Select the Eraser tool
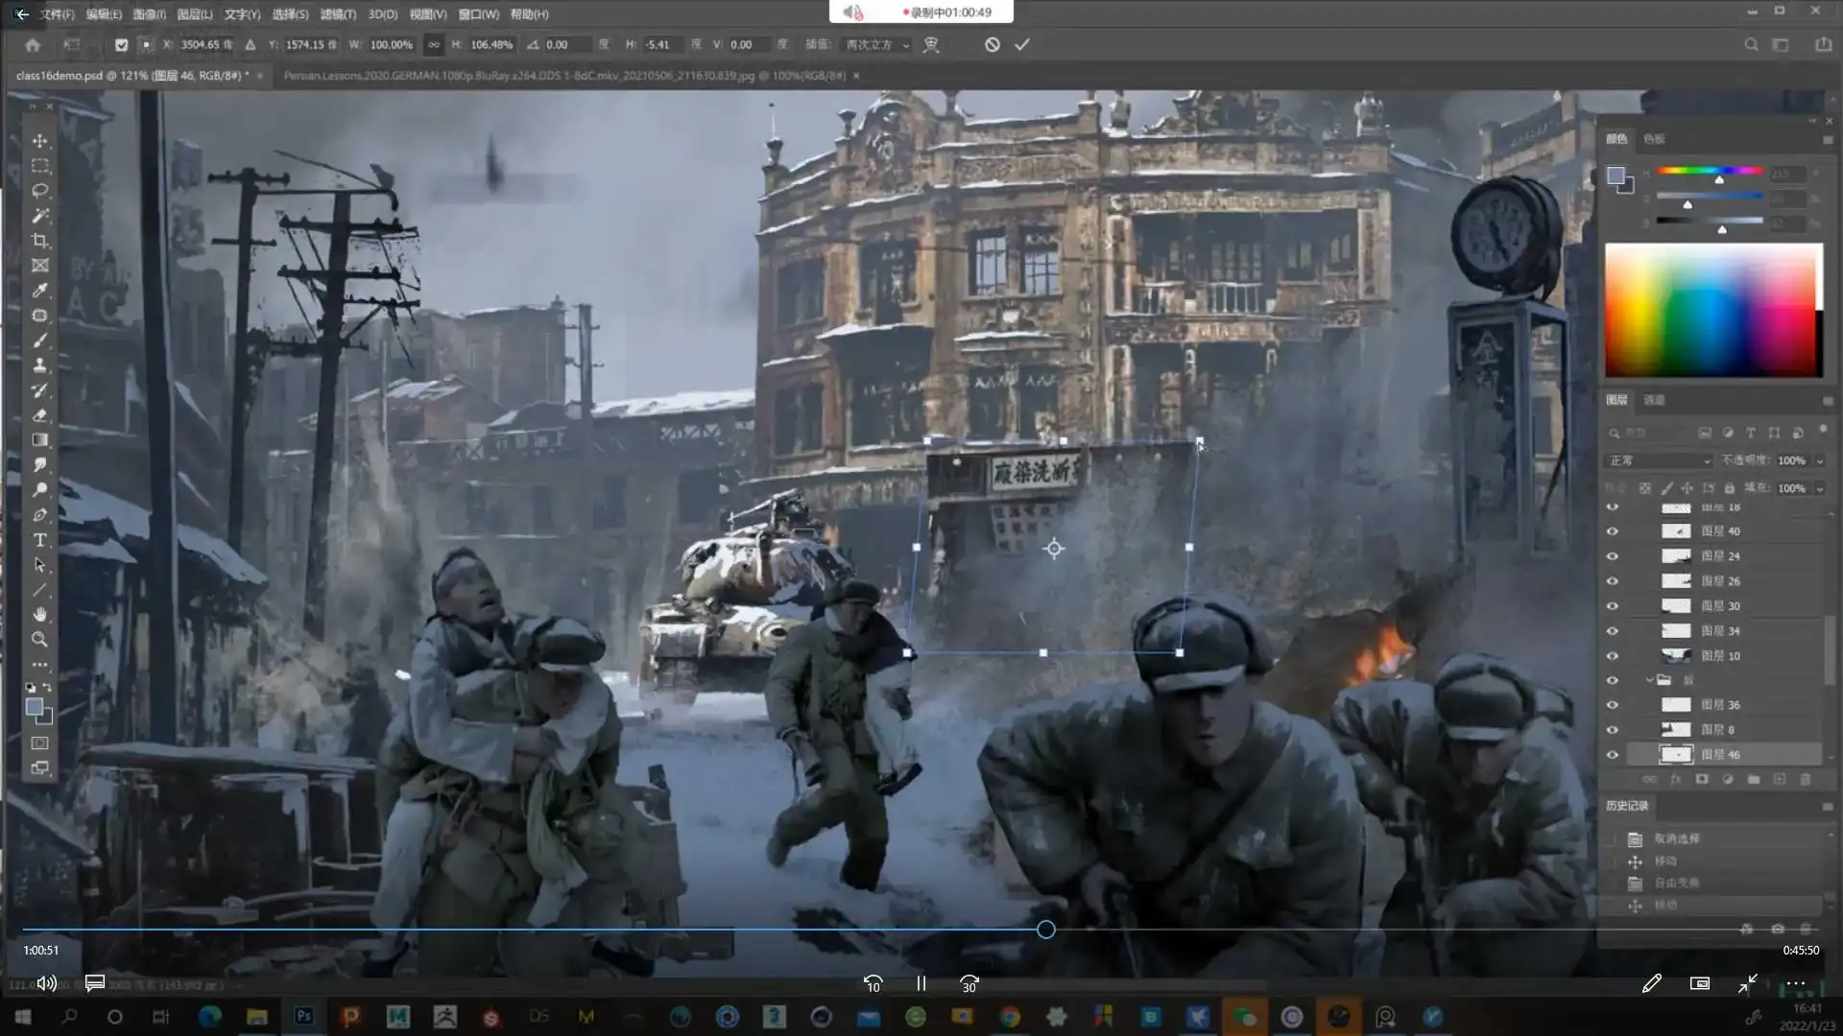This screenshot has width=1843, height=1036. 39,415
